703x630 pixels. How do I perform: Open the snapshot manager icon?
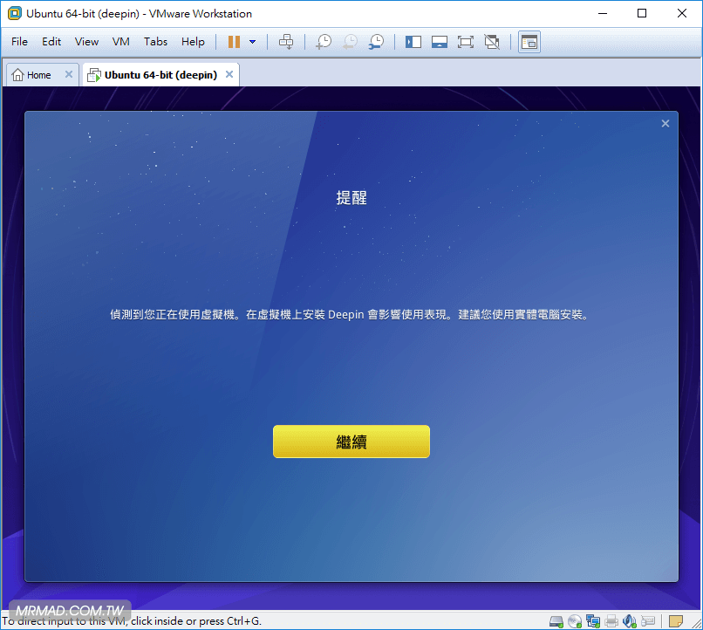pyautogui.click(x=376, y=42)
